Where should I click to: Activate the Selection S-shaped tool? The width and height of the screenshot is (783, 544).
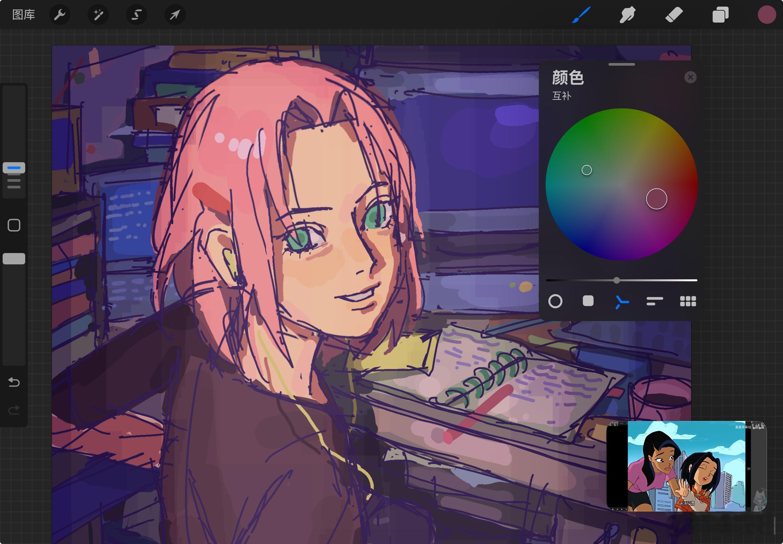[137, 15]
